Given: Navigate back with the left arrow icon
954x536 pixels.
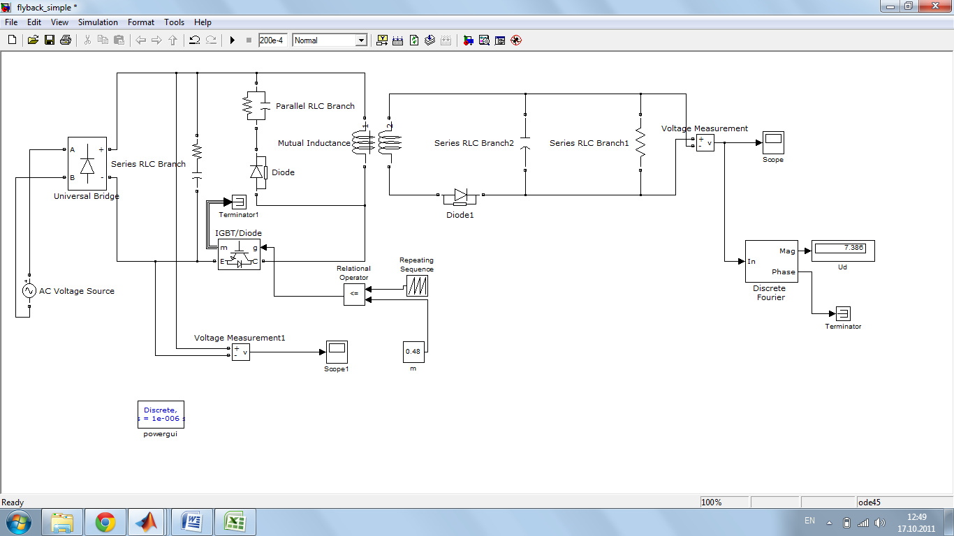Looking at the screenshot, I should point(140,40).
